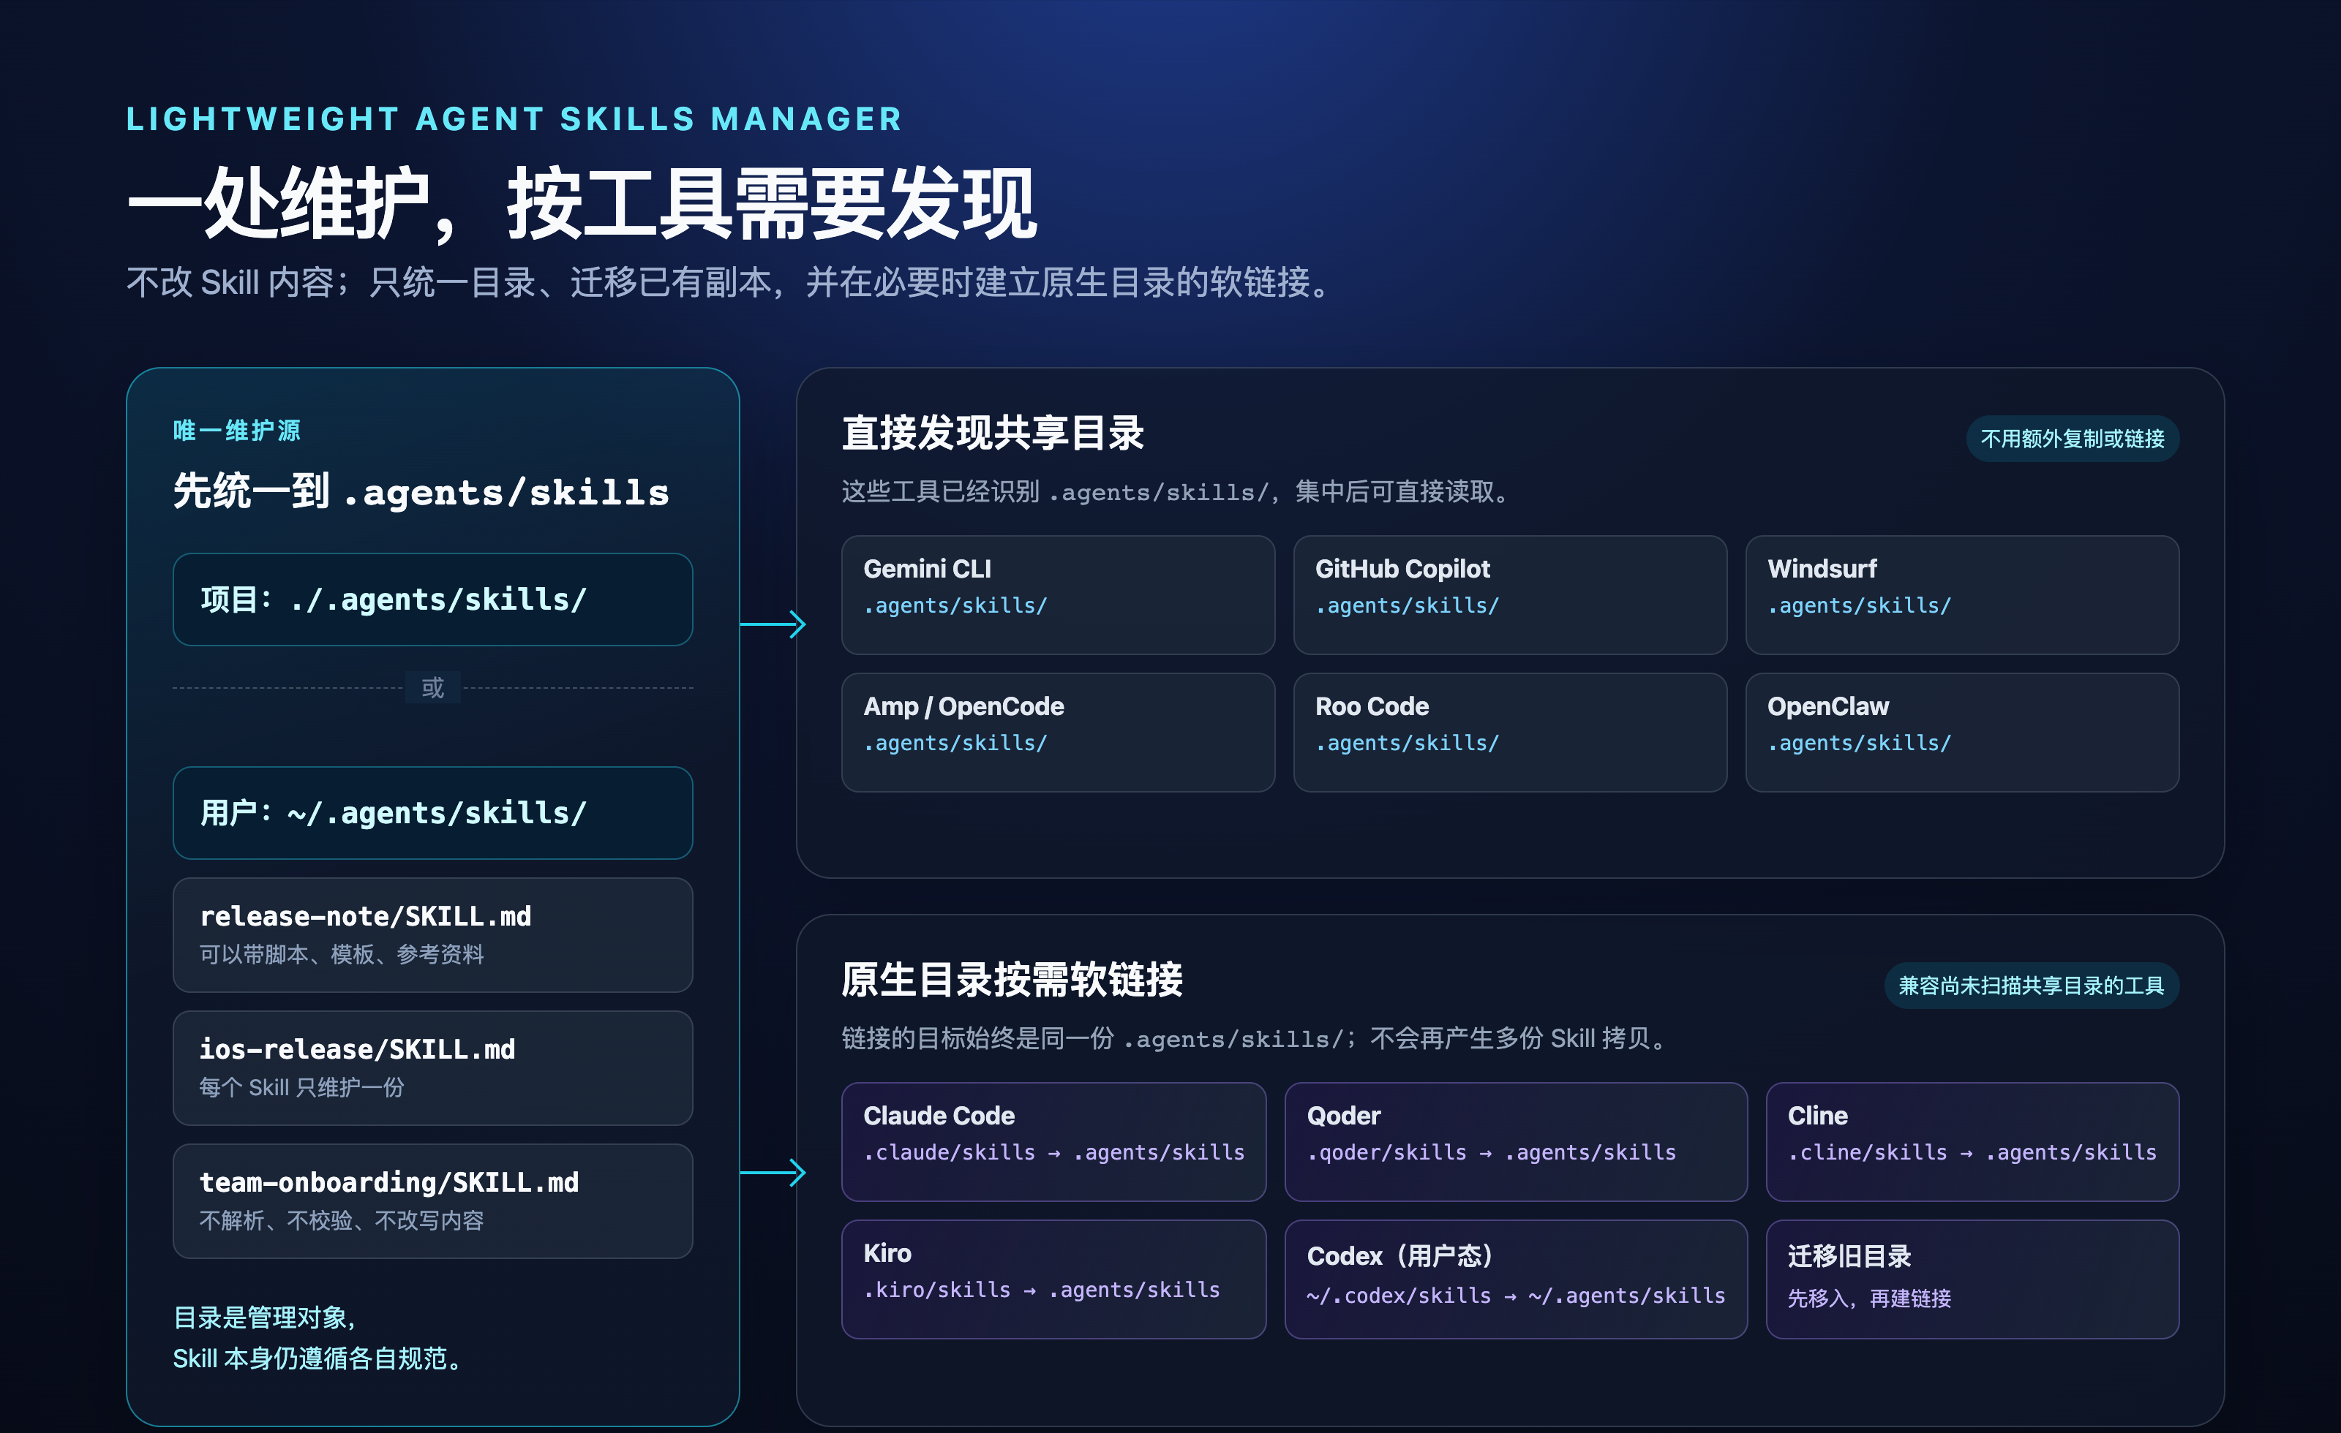Click the 唯一维护源 label

coord(236,430)
